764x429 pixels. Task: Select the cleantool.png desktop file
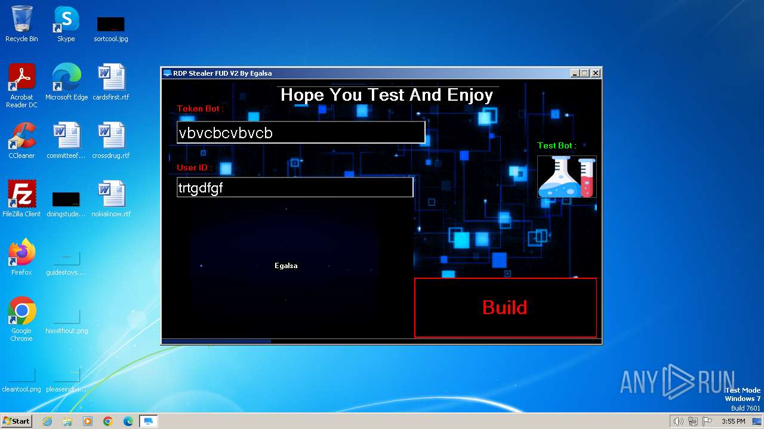coord(21,380)
